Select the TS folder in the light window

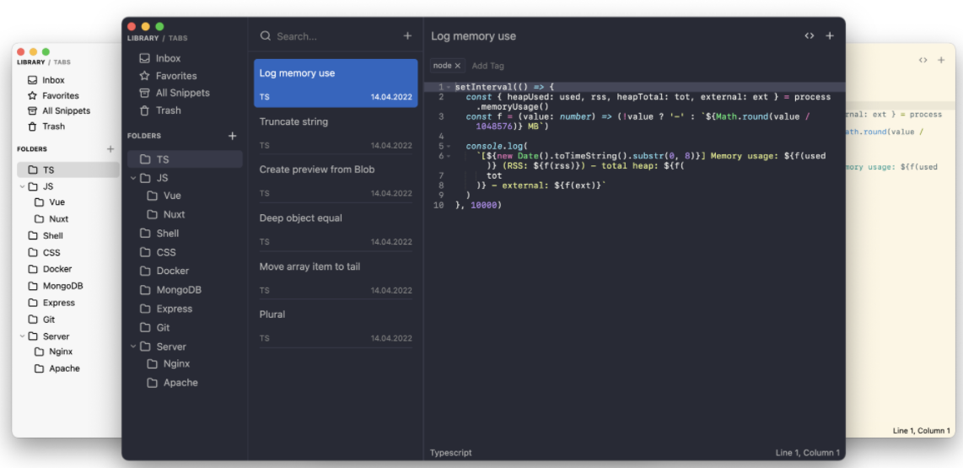tap(68, 170)
